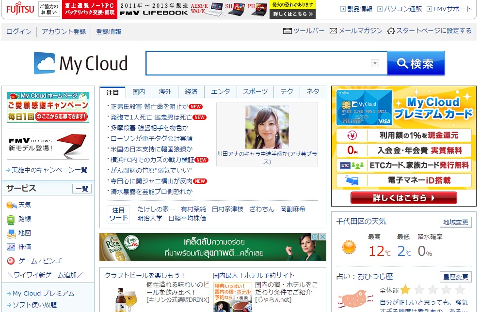
Task: Click the 地域変更 button in weather box
Action: coord(456,222)
